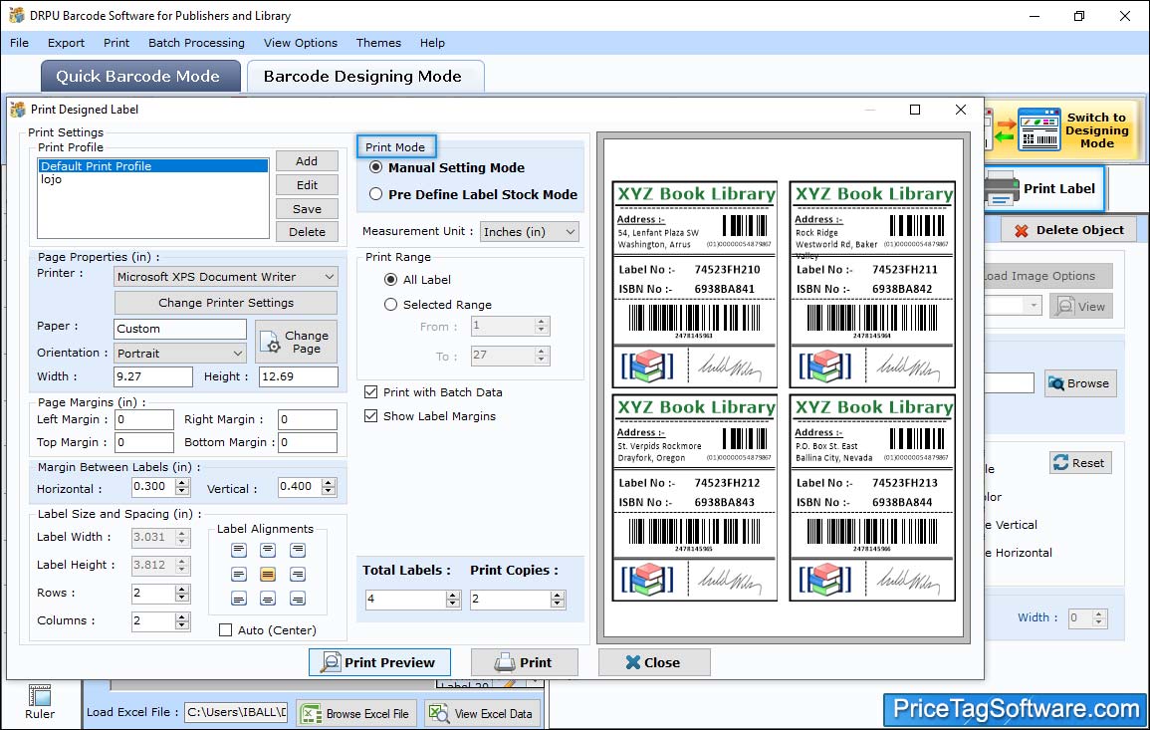The height and width of the screenshot is (730, 1150).
Task: Click Browse Excel File icon
Action: coord(312,714)
